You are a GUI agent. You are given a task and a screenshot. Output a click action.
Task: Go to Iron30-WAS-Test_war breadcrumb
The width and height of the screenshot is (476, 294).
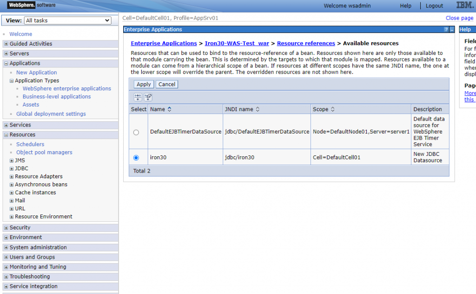pos(237,43)
